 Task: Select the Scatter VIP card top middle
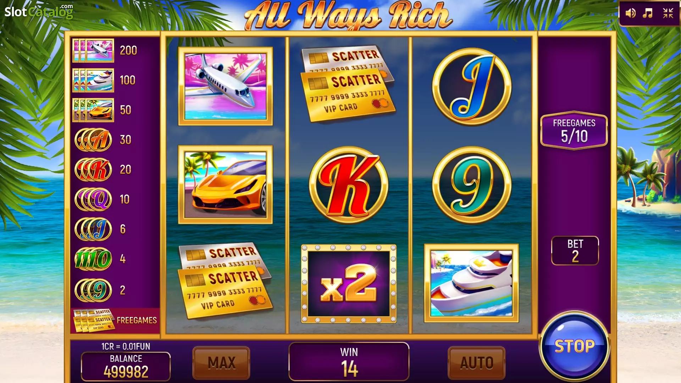(x=348, y=84)
